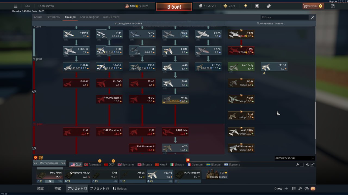The width and height of the screenshot is (348, 195).
Task: Click Нанять экипаж crew slot
Action: pos(215,174)
